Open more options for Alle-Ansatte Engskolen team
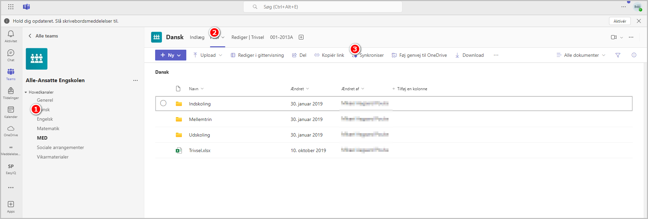The width and height of the screenshot is (648, 219). 135,80
